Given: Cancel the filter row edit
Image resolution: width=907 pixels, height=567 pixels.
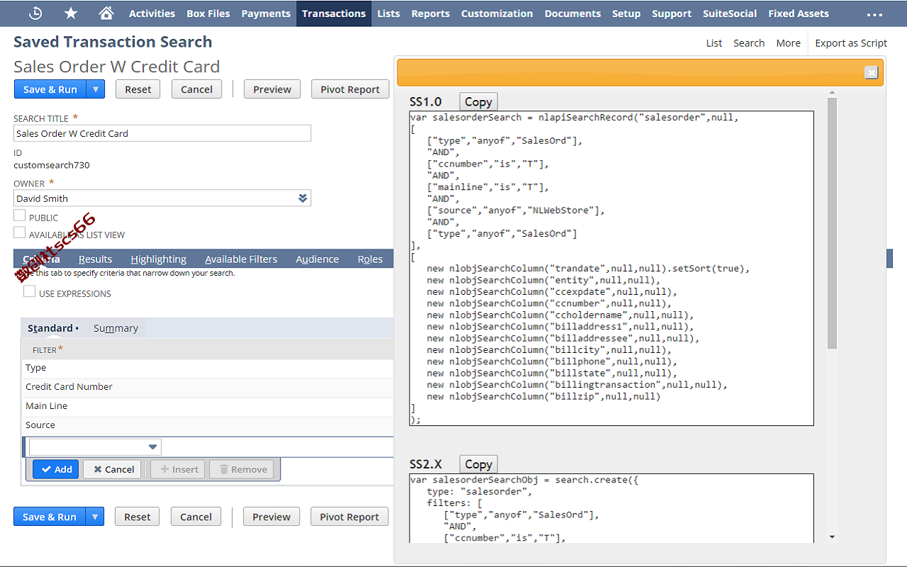Looking at the screenshot, I should 112,469.
